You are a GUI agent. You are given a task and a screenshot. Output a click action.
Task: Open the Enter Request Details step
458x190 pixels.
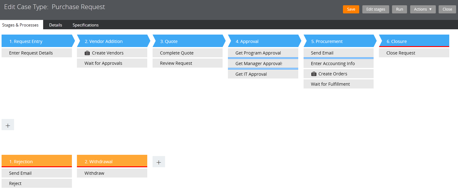pos(37,53)
